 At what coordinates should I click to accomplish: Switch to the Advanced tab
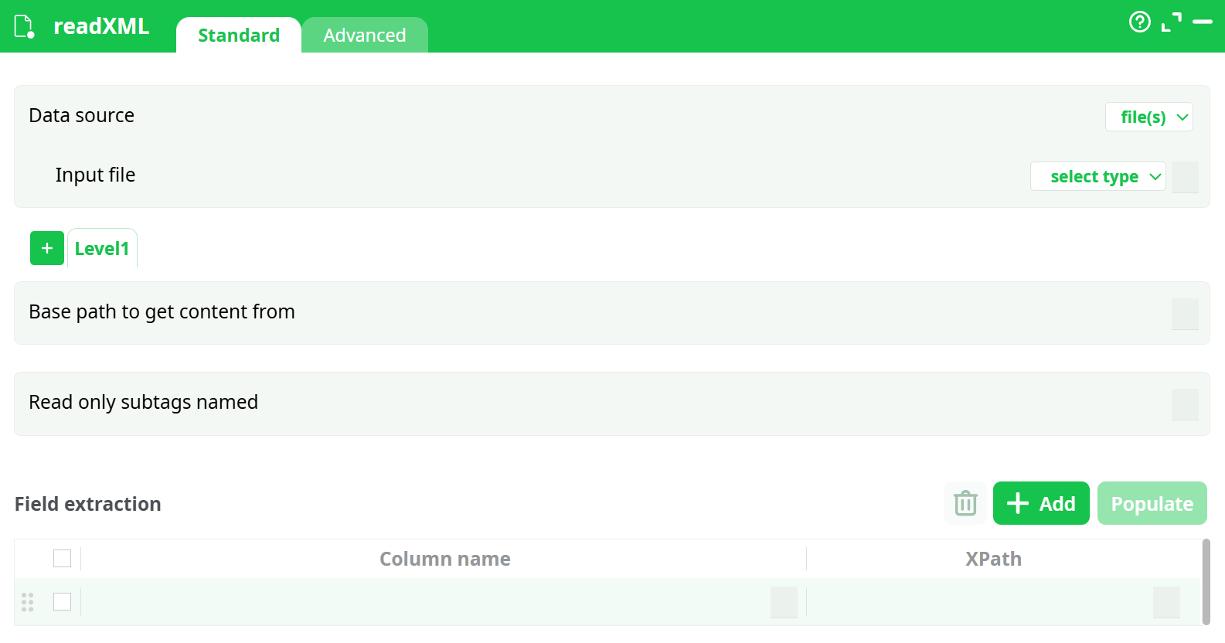coord(364,36)
